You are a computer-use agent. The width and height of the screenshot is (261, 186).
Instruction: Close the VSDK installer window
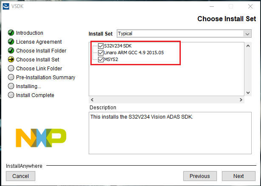(x=250, y=6)
